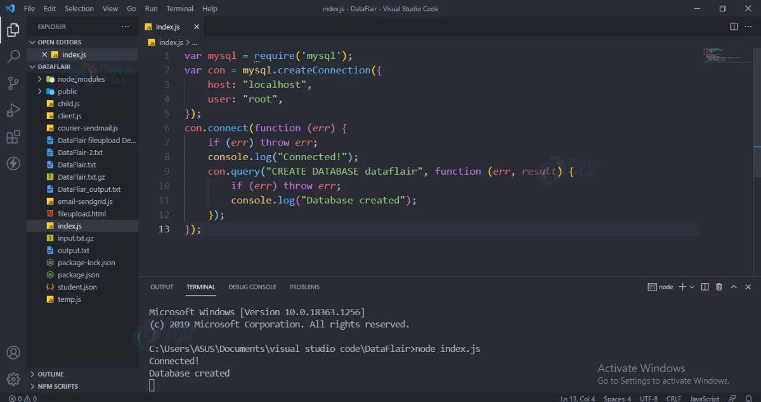Open the Search view in activity bar
Image resolution: width=761 pixels, height=402 pixels.
click(13, 56)
